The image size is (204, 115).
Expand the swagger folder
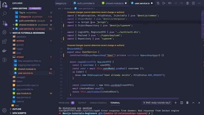point(21,77)
